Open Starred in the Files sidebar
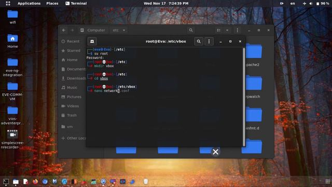332x187 pixels. coord(74,50)
